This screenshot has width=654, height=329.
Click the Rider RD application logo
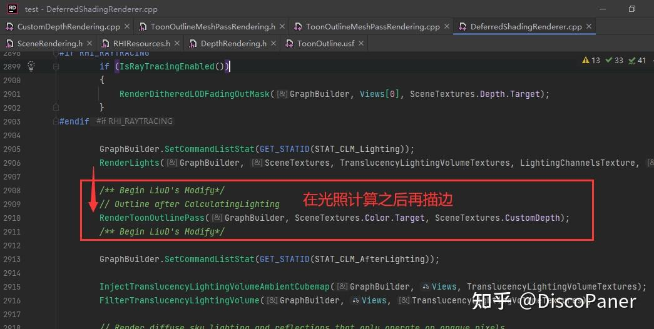click(x=13, y=8)
